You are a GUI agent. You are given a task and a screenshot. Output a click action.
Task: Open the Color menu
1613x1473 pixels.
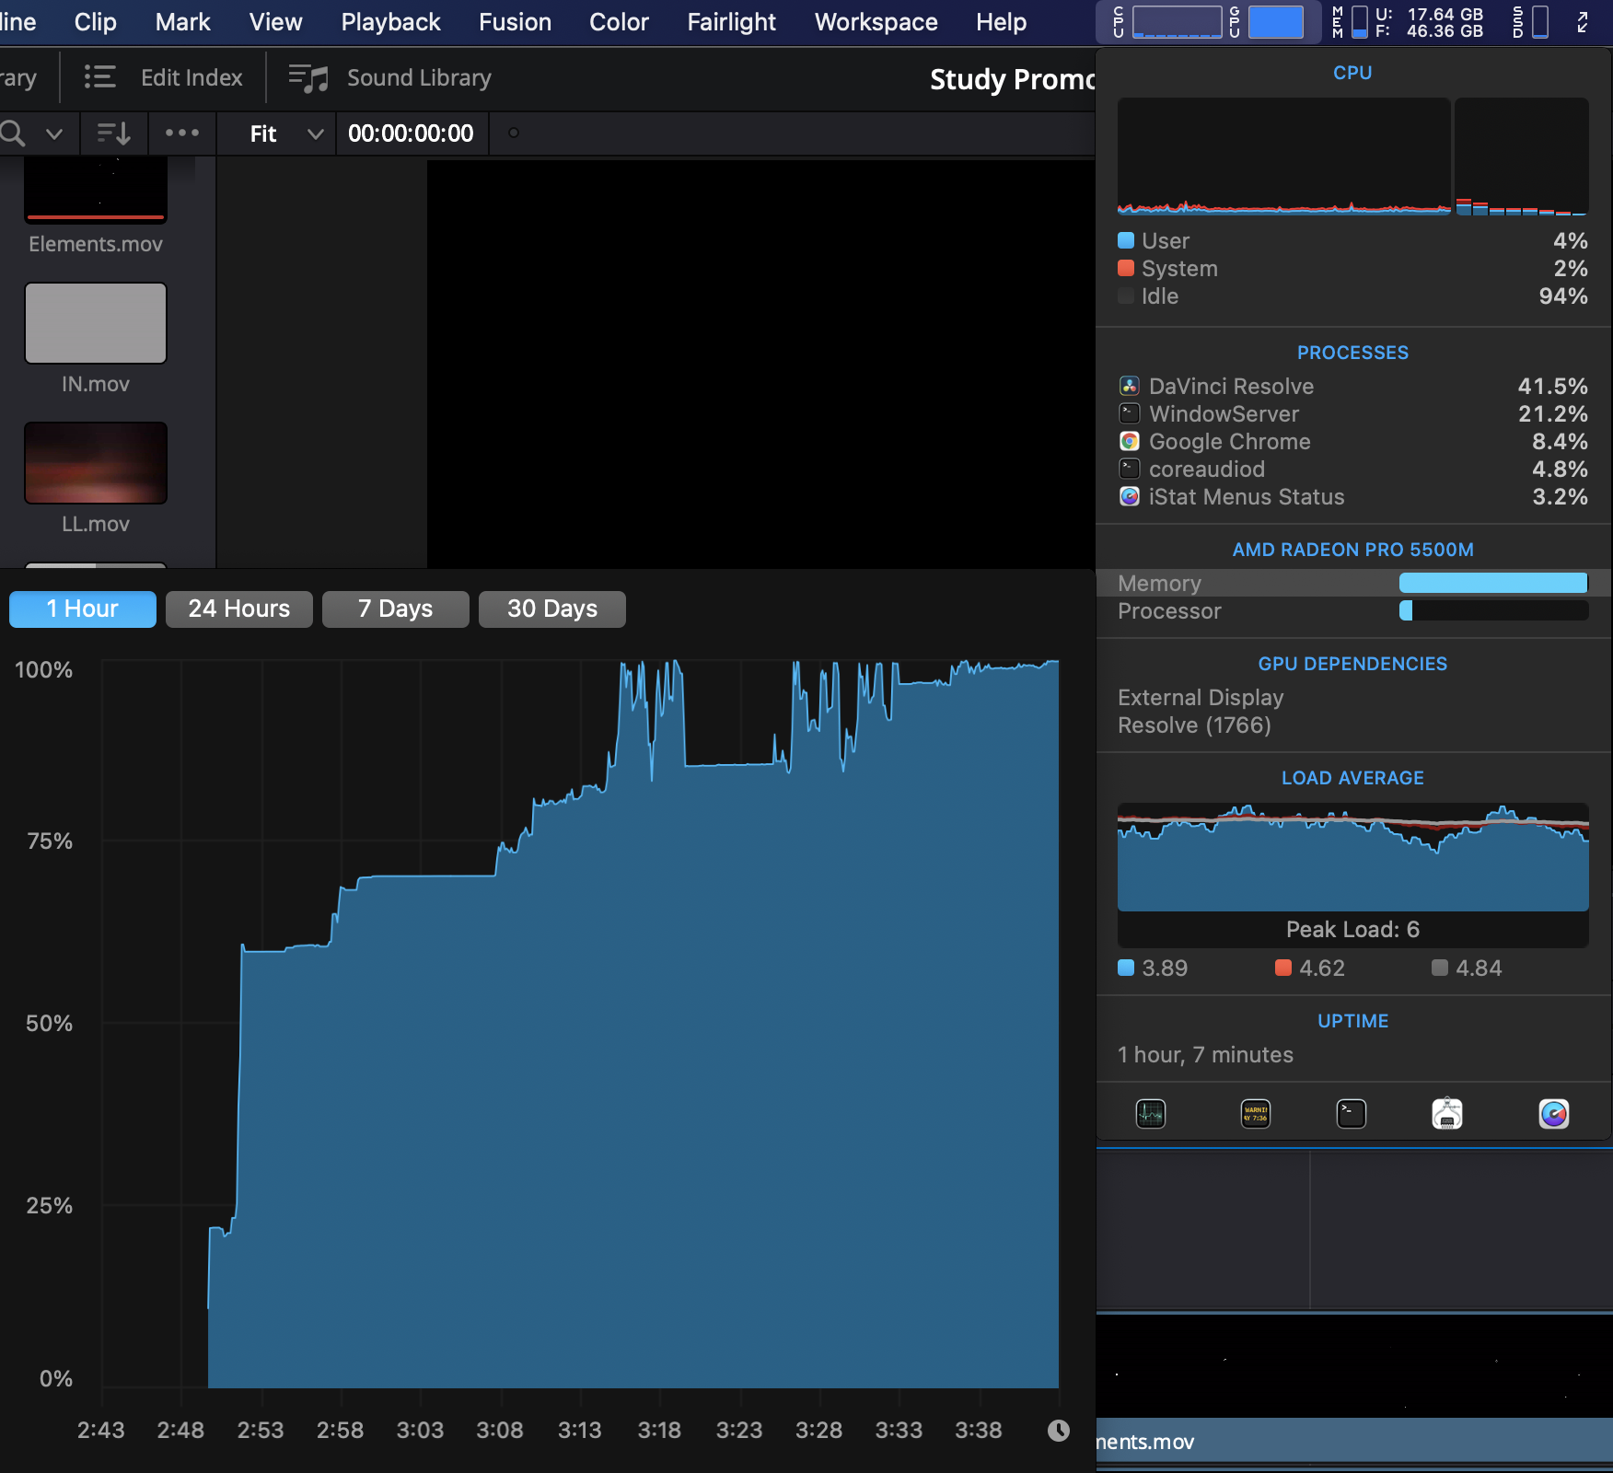click(x=619, y=22)
